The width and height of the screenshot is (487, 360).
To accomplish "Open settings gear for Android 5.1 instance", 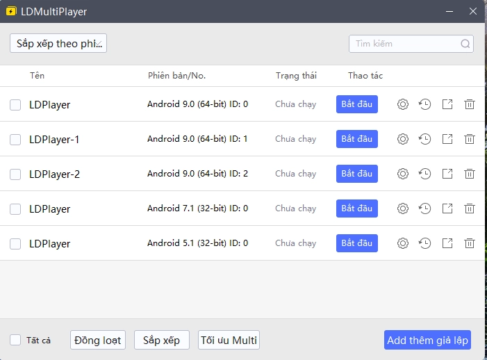I will pyautogui.click(x=402, y=243).
